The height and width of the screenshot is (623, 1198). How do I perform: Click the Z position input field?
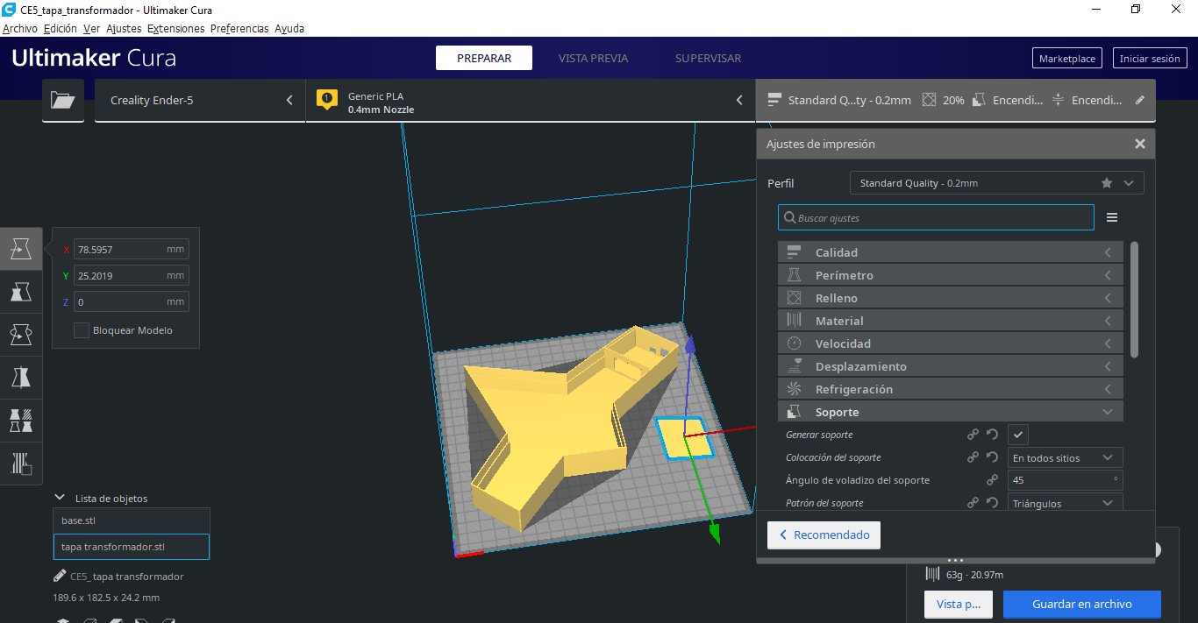coord(132,301)
